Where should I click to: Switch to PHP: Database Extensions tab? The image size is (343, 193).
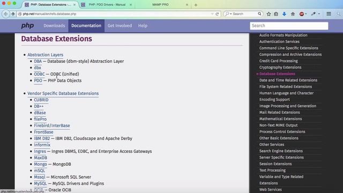point(50,5)
